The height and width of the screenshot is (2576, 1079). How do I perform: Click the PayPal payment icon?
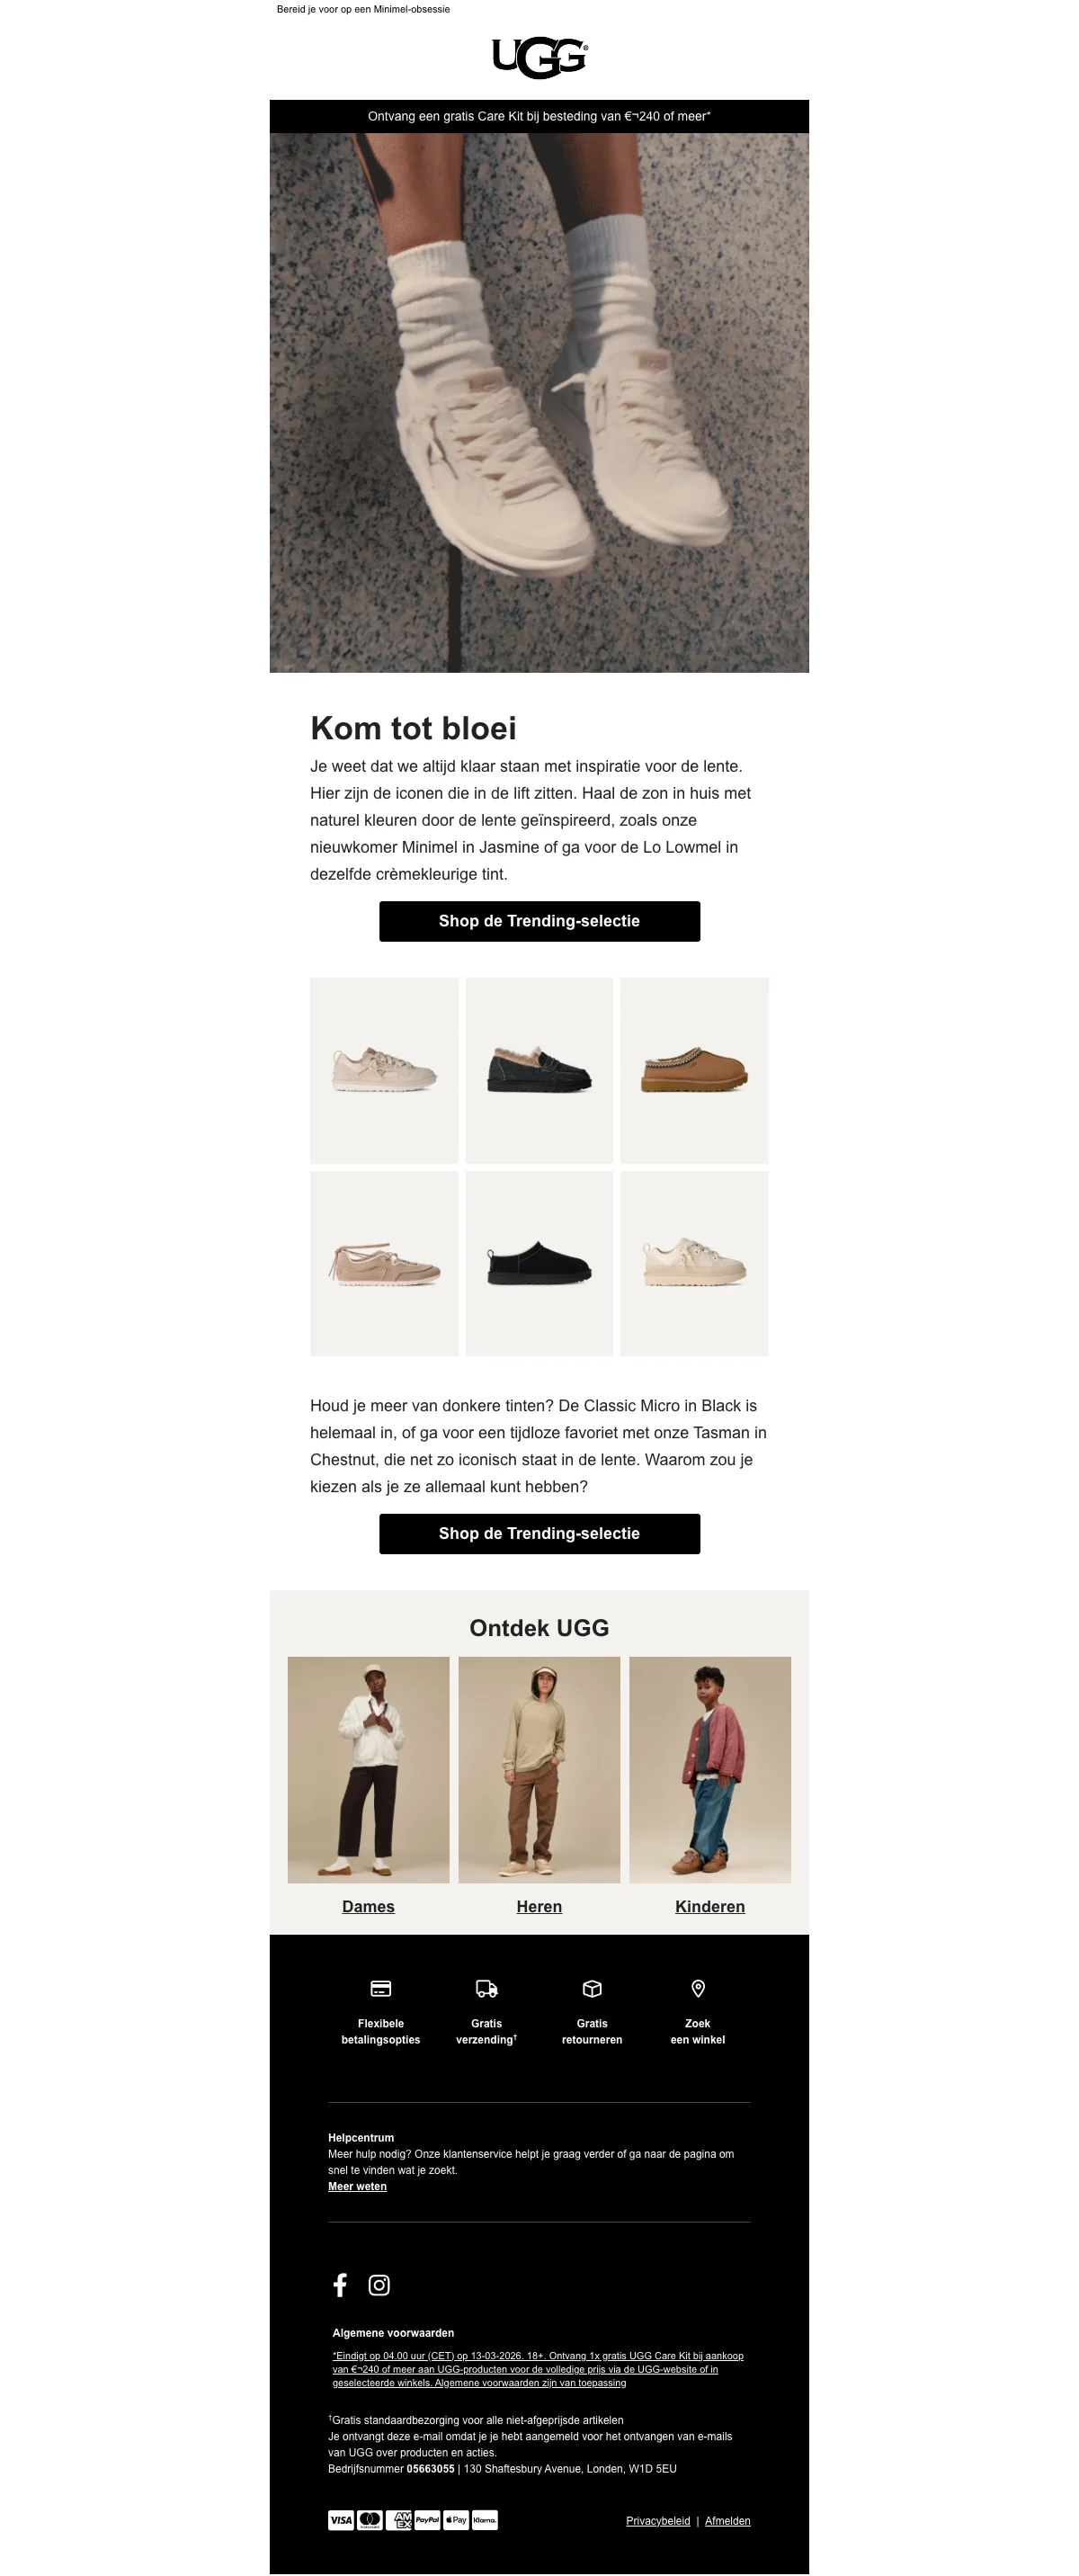click(x=427, y=2520)
